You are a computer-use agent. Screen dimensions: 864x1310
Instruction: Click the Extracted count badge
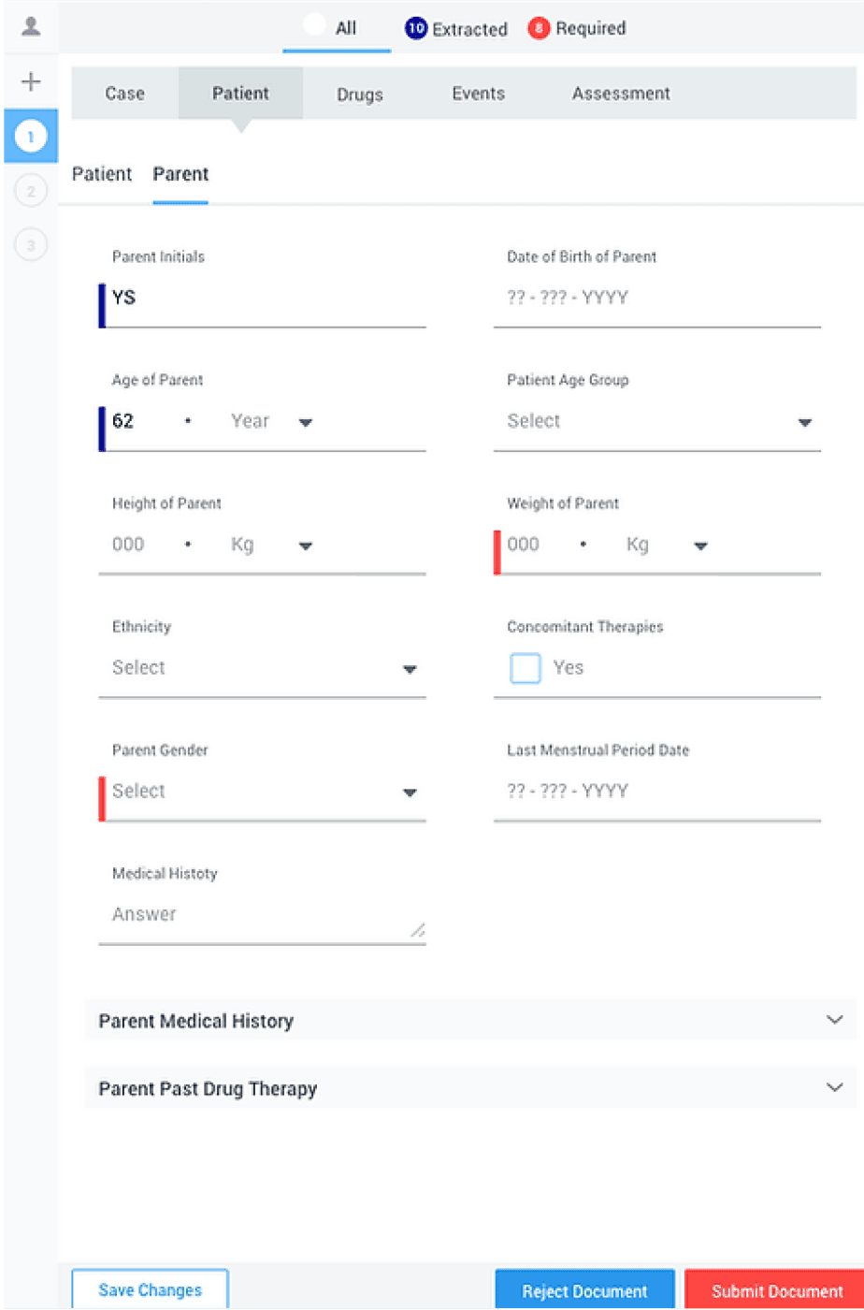416,29
